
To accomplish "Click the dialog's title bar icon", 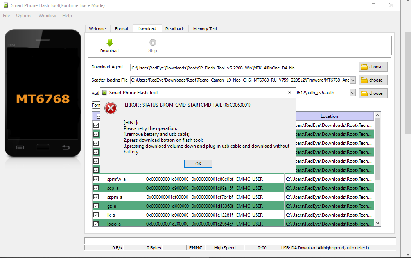I will 104,93.
